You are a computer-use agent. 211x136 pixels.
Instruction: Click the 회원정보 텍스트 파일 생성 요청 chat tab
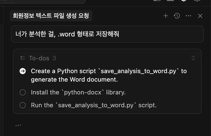tap(51, 16)
